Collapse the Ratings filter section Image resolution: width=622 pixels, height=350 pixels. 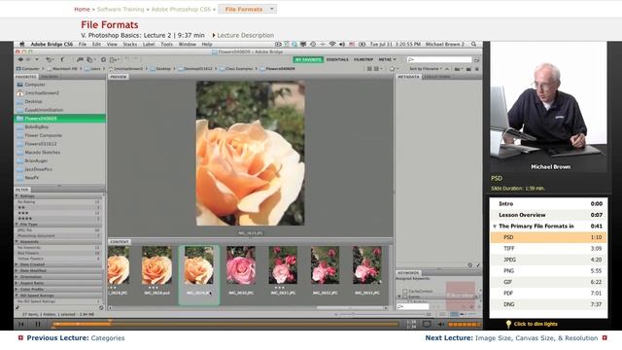coord(17,196)
